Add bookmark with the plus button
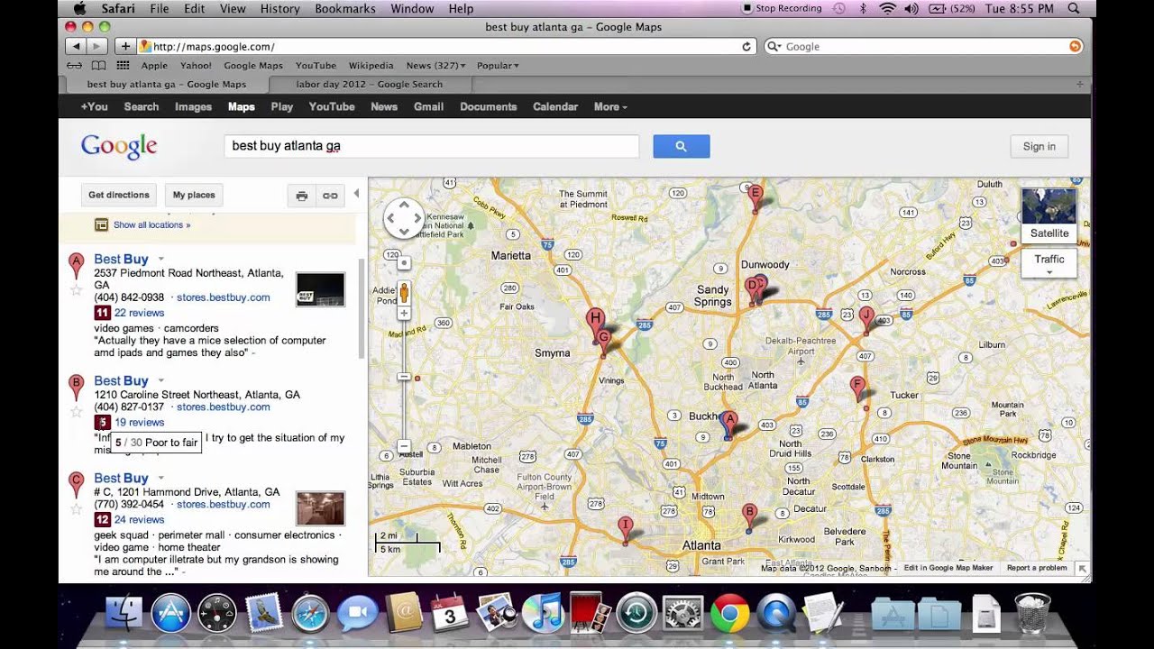The width and height of the screenshot is (1154, 649). coord(125,46)
